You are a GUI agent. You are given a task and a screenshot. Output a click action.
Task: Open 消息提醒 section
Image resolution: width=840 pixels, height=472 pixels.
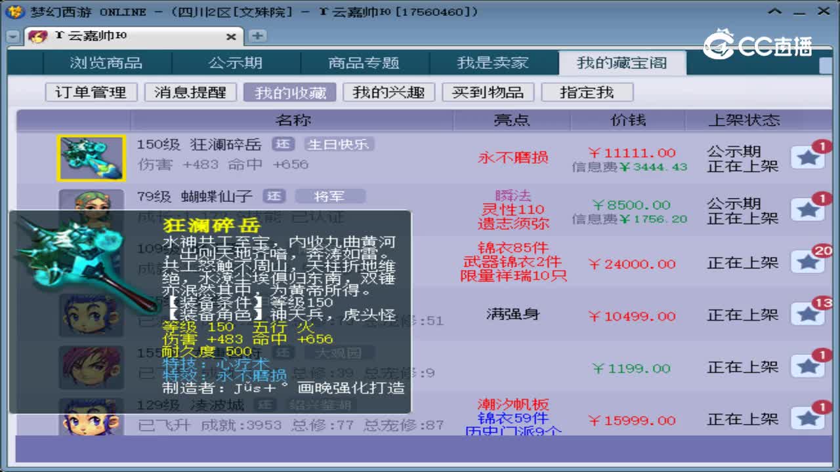[x=190, y=92]
